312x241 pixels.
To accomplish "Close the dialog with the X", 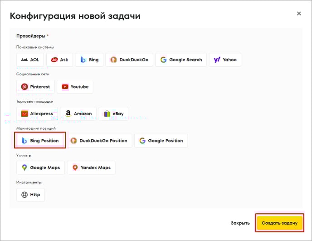I will tap(299, 14).
